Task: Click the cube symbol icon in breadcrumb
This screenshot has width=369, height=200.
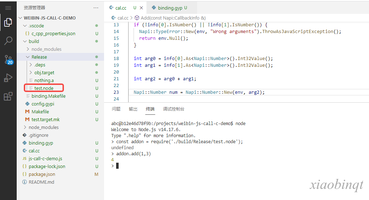Action: point(137,18)
